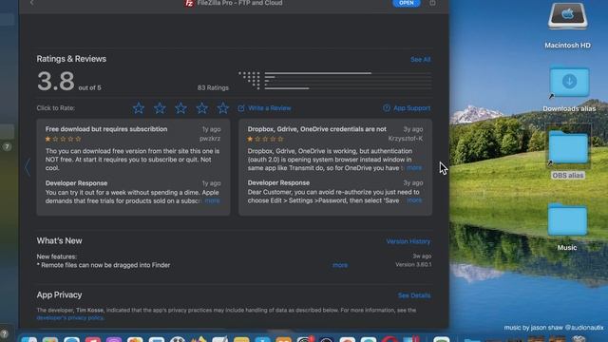Rate the app five stars
The image size is (608, 342).
pos(223,108)
